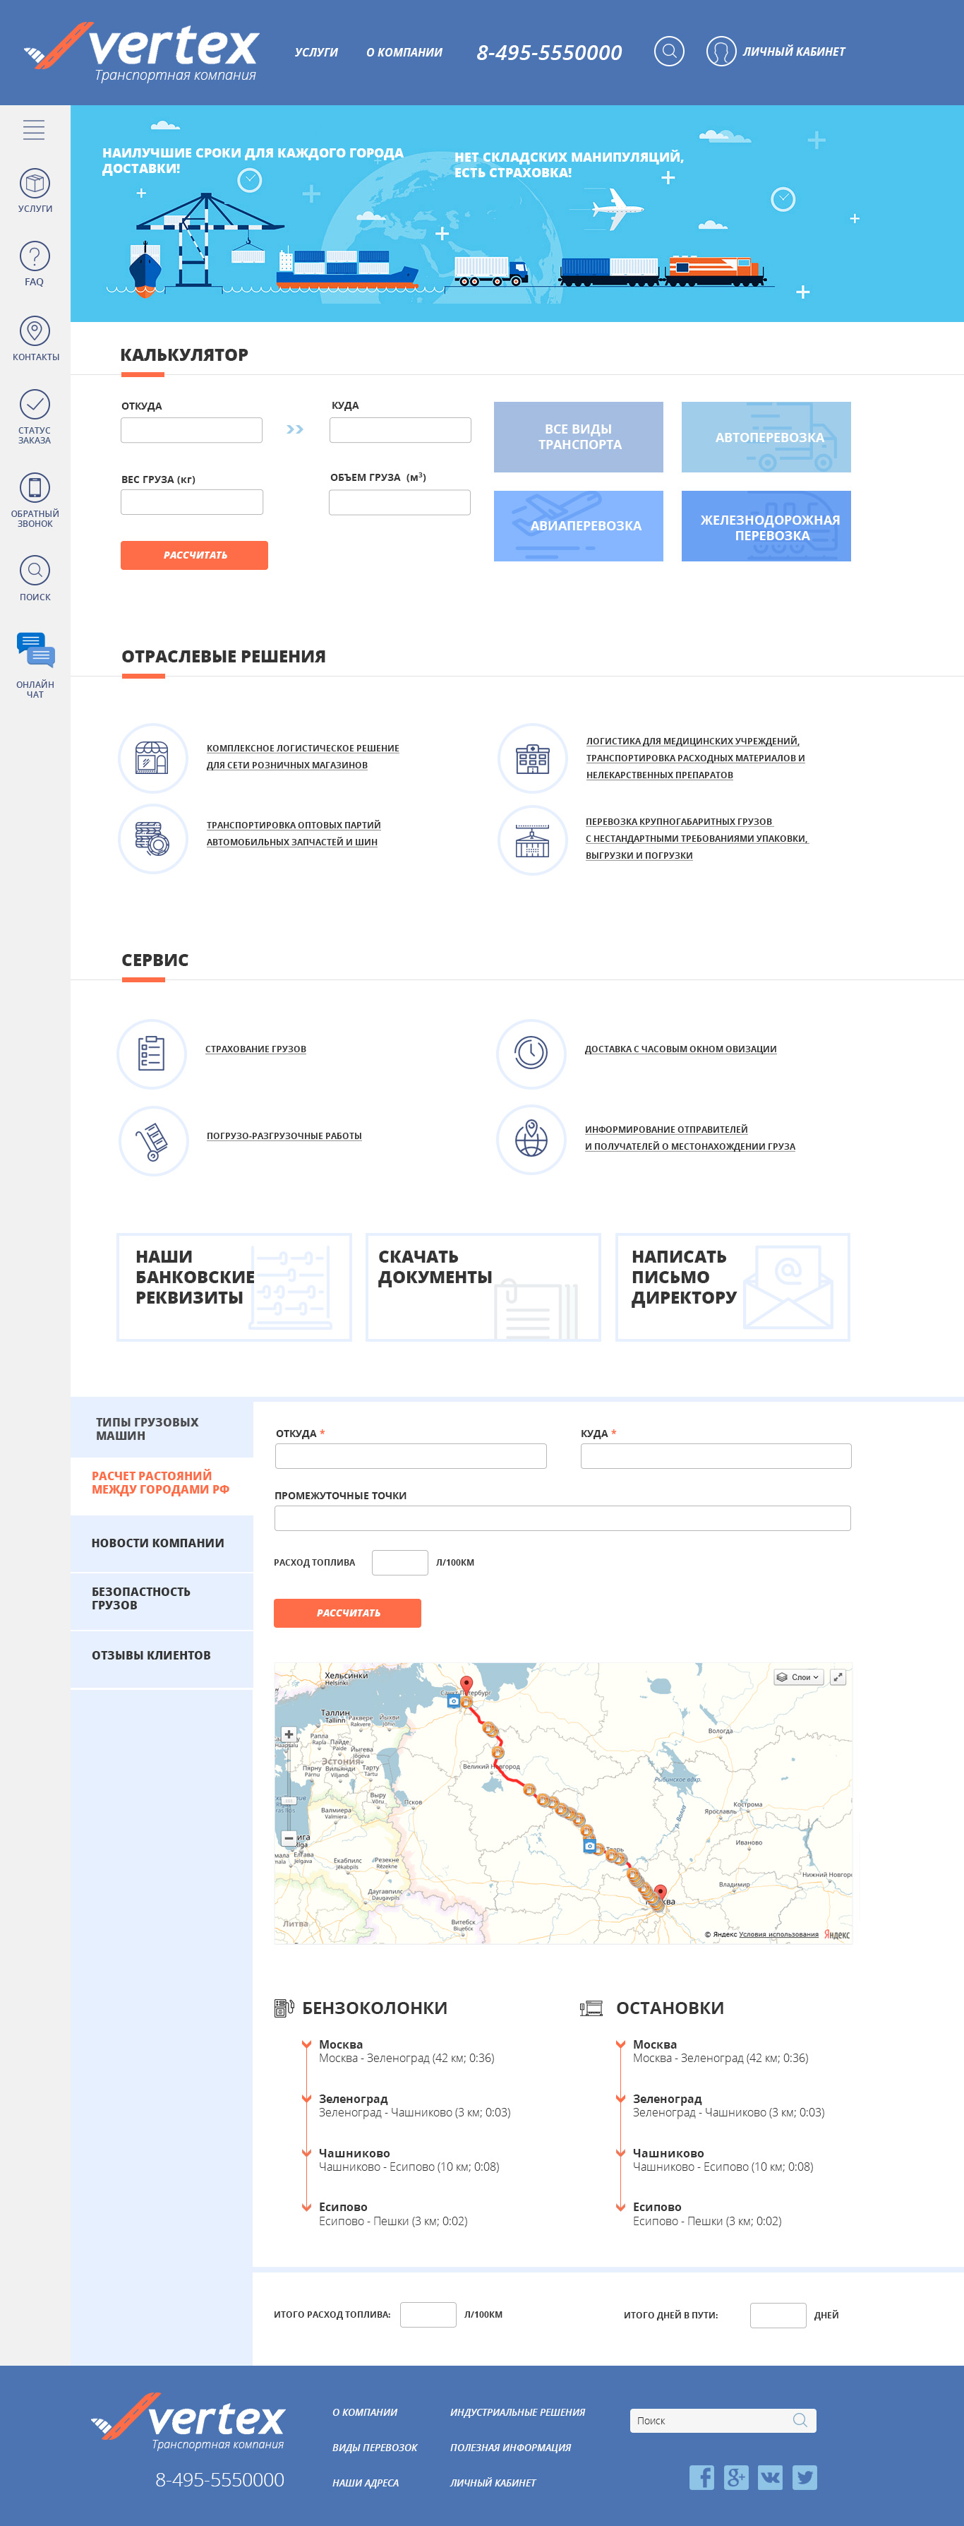This screenshot has width=964, height=2526.
Task: Click Рассчитать button in Калькулятор
Action: (x=194, y=555)
